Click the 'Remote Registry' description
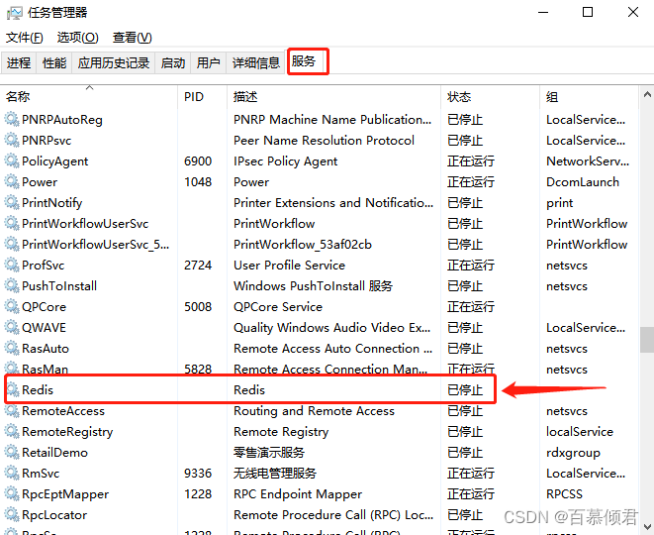 click(x=281, y=432)
